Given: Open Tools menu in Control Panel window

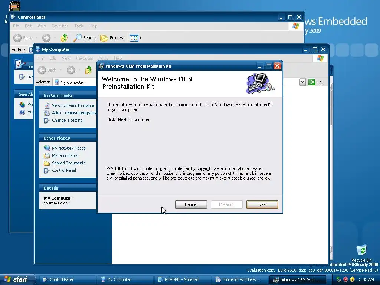Looking at the screenshot, I should pos(79,26).
